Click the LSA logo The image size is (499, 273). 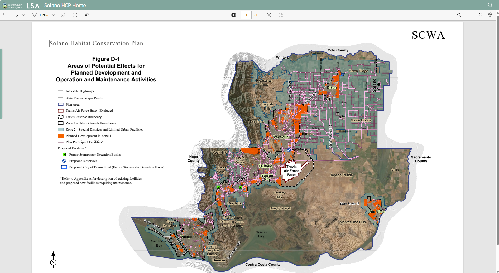(33, 6)
